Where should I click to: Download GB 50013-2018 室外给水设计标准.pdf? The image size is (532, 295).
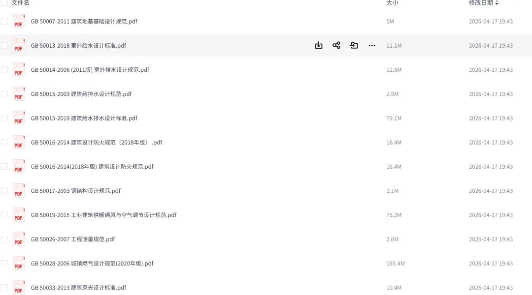pyautogui.click(x=318, y=45)
